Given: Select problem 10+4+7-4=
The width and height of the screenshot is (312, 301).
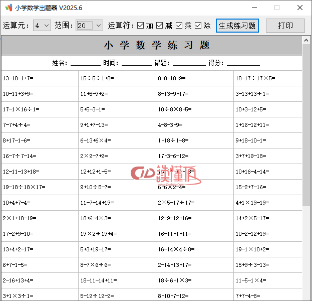Looking at the screenshot, I should (x=17, y=203).
